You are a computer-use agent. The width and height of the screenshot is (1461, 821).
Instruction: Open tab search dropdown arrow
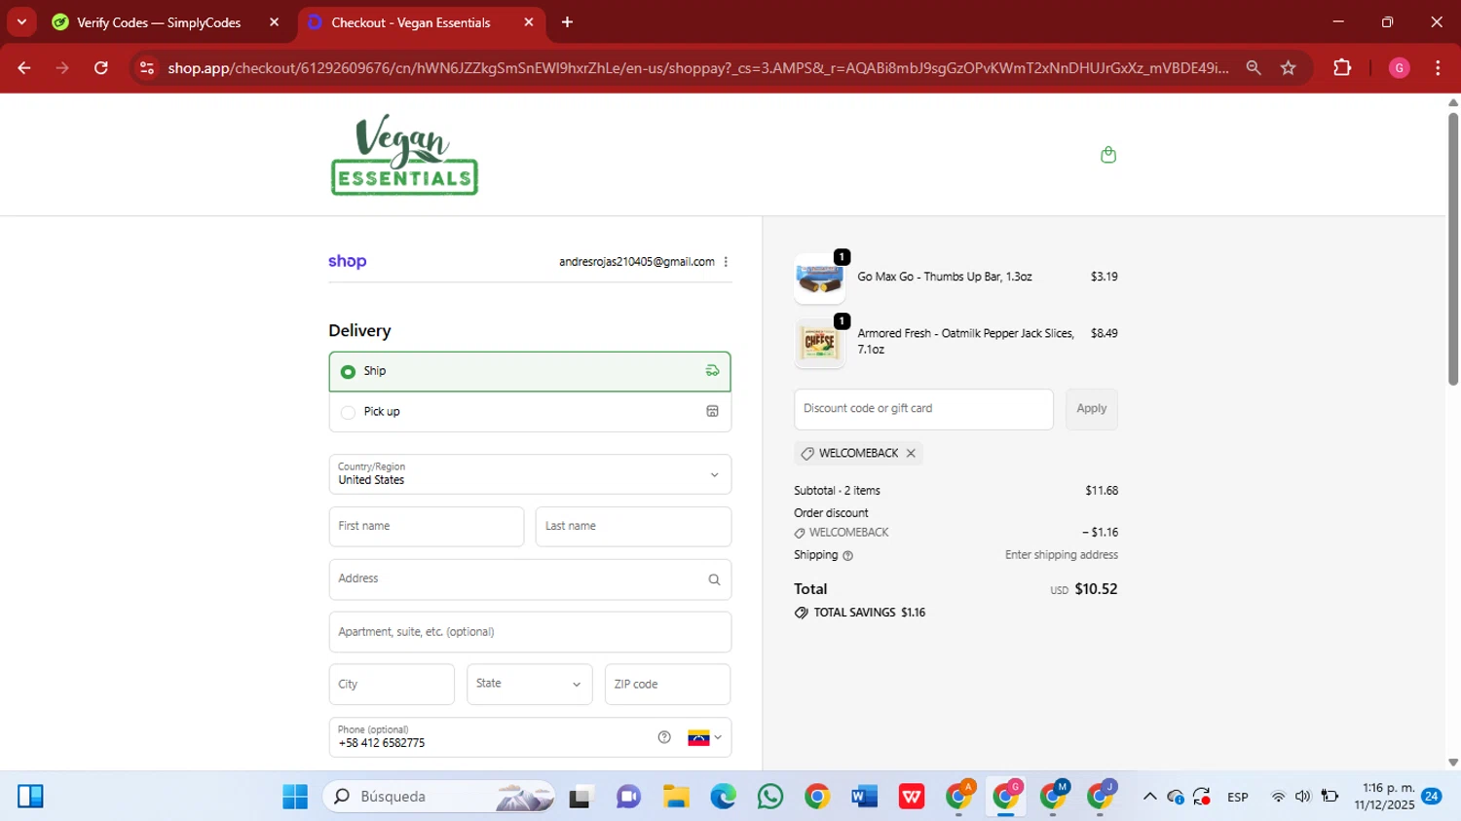(21, 22)
